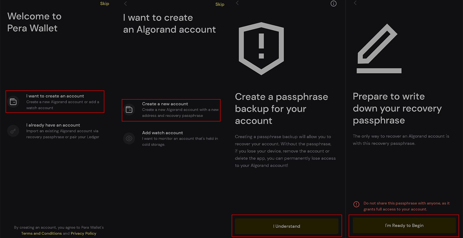The height and width of the screenshot is (238, 463).
Task: Click the key icon for existing account
Action: click(13, 131)
